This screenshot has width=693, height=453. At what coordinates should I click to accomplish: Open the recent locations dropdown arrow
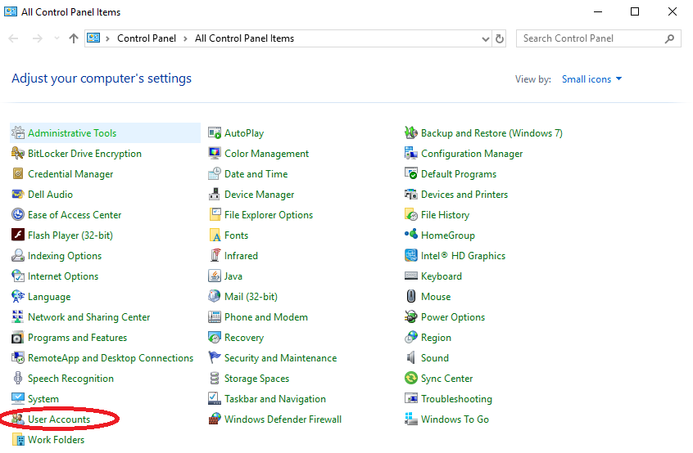[x=57, y=38]
